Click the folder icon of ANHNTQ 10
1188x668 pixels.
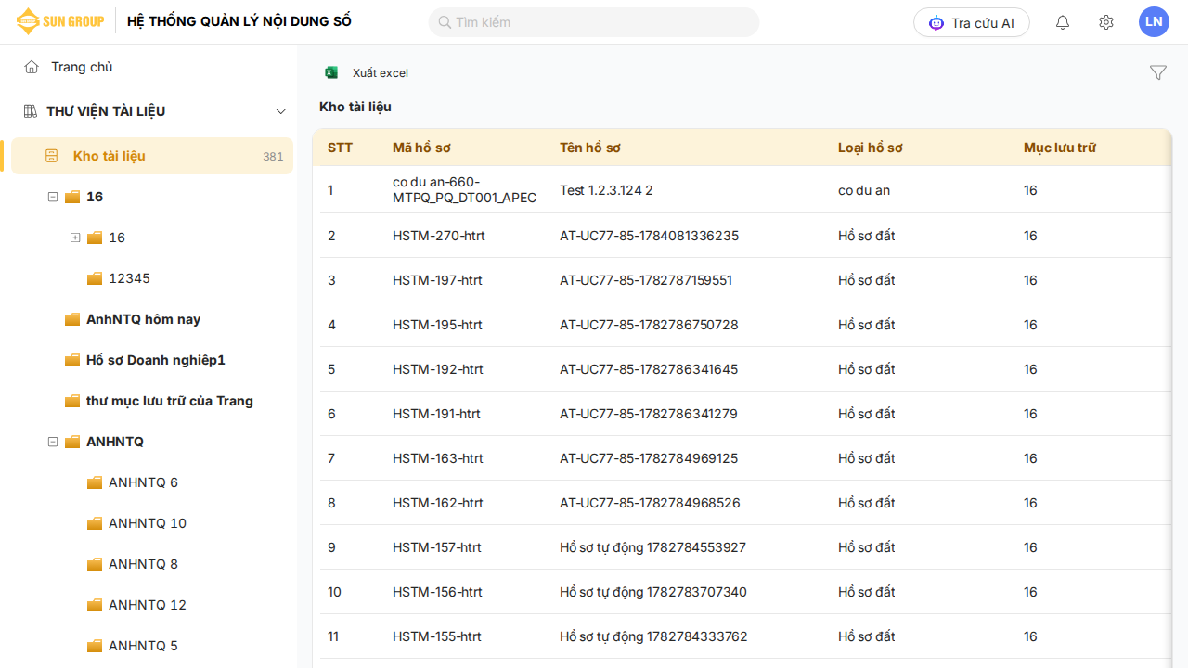(95, 523)
